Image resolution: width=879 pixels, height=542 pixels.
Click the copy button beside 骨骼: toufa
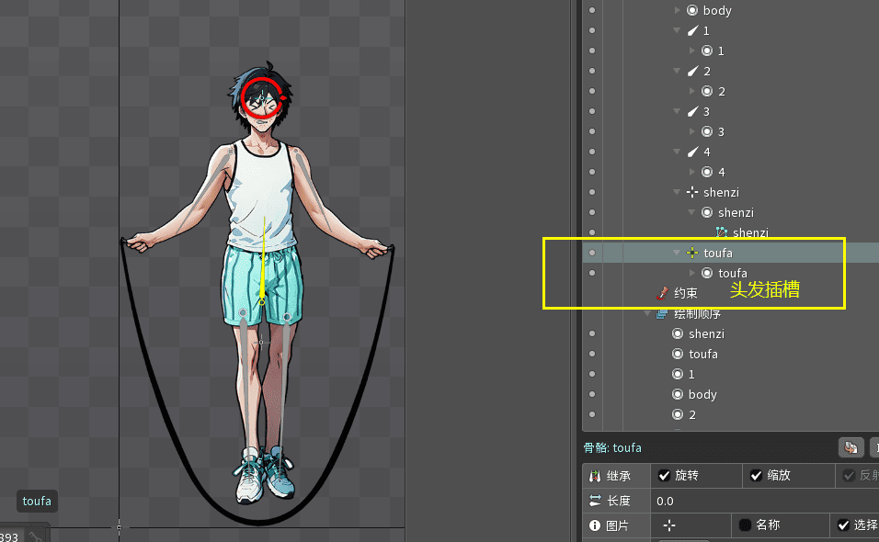(x=851, y=447)
